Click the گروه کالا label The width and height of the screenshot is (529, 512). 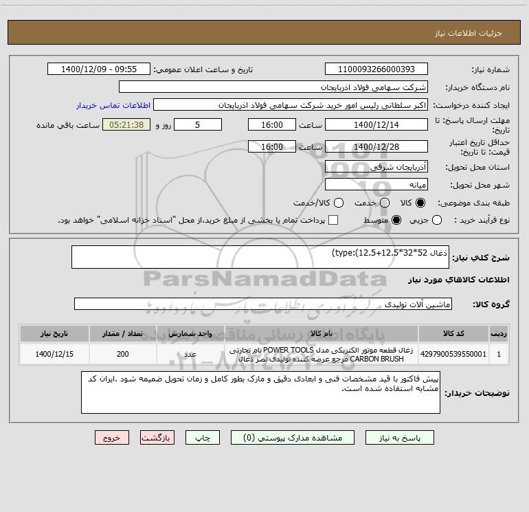point(491,304)
